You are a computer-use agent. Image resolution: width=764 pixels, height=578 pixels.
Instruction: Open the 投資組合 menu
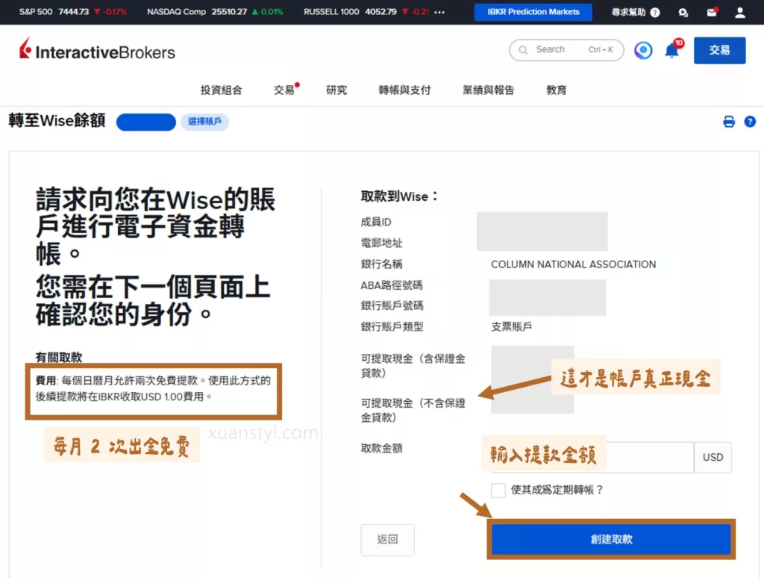click(221, 90)
